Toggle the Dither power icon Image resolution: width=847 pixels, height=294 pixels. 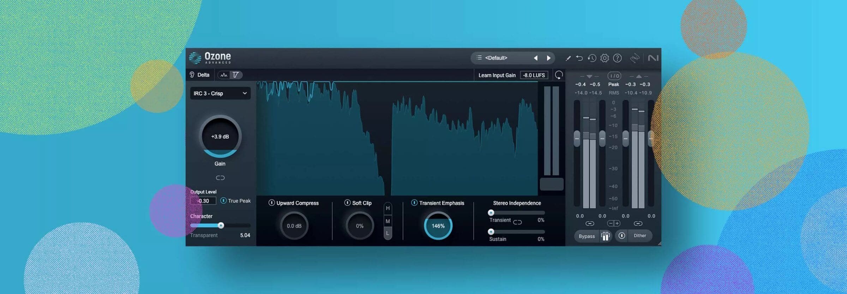(622, 236)
